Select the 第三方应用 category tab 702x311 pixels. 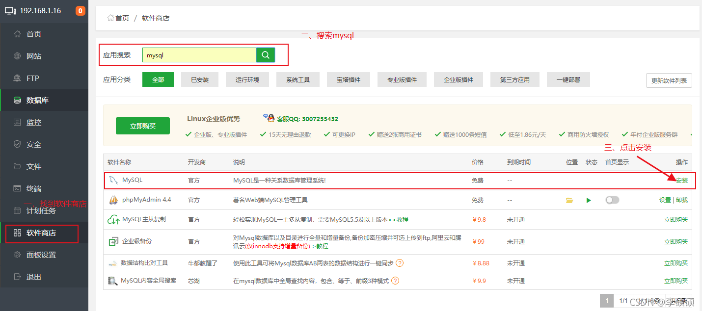pos(515,79)
